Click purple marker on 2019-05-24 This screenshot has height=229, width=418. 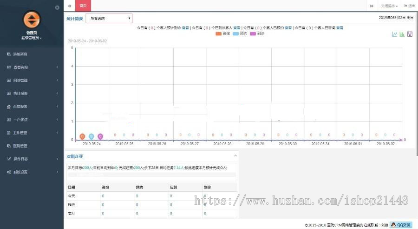[100, 136]
